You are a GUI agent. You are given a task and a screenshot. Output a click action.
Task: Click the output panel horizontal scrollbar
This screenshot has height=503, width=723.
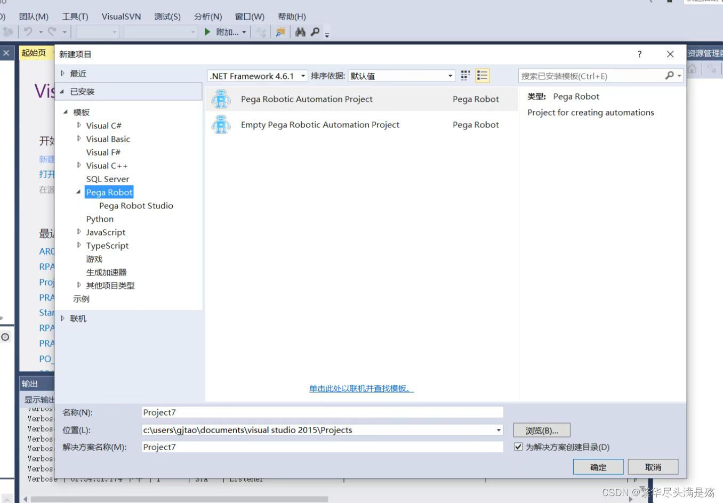[179, 499]
